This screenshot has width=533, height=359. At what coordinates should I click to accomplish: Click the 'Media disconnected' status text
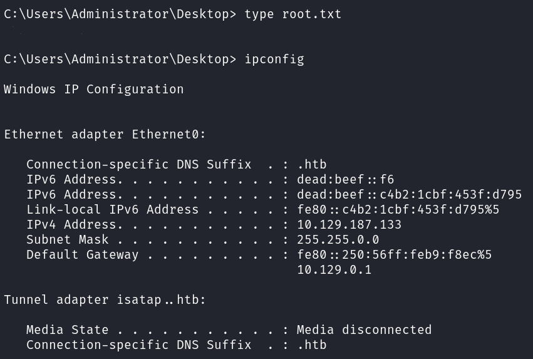pyautogui.click(x=364, y=330)
